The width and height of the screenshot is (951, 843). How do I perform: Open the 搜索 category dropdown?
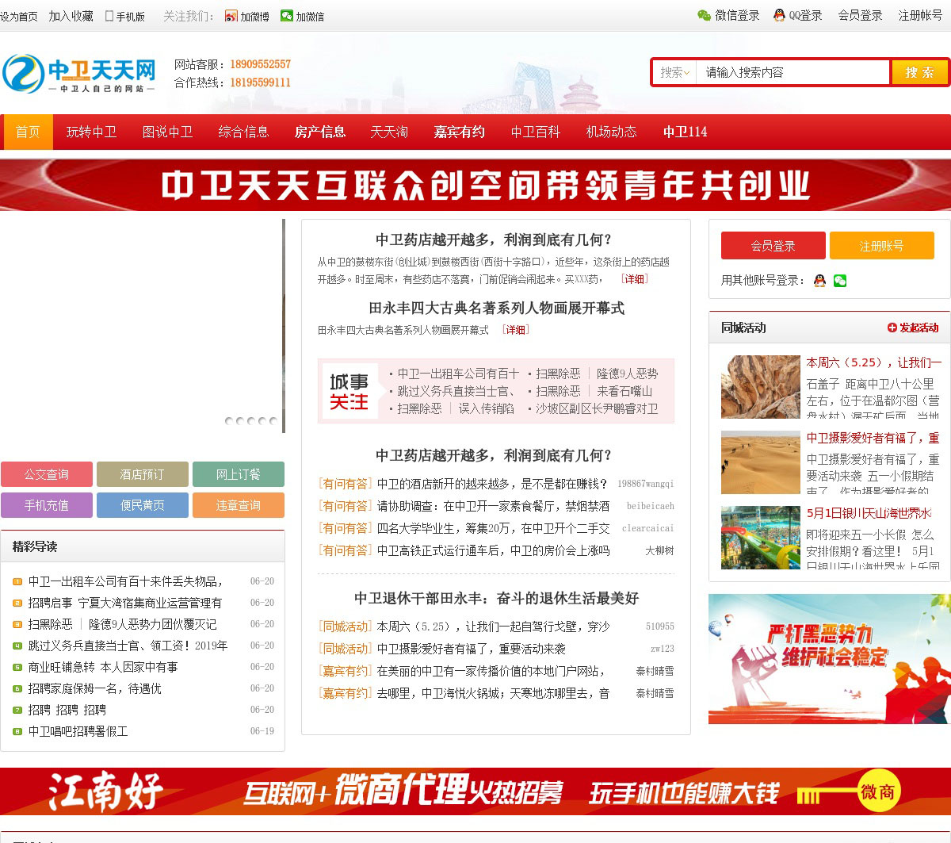click(x=675, y=72)
